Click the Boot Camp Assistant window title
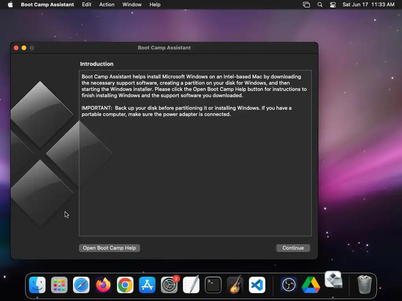 click(164, 47)
